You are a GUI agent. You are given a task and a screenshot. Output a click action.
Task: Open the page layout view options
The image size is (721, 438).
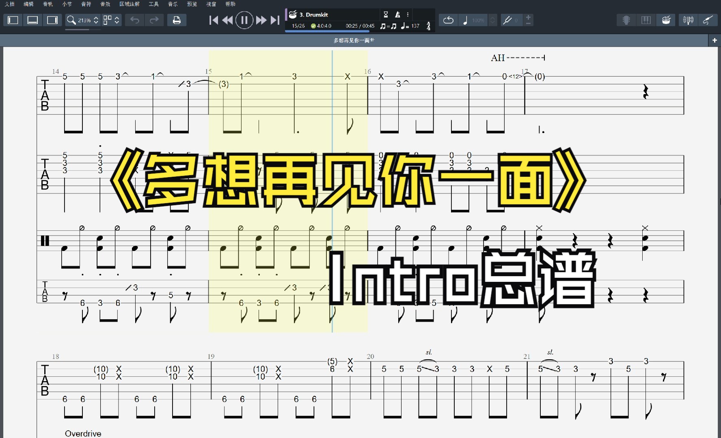coord(107,20)
